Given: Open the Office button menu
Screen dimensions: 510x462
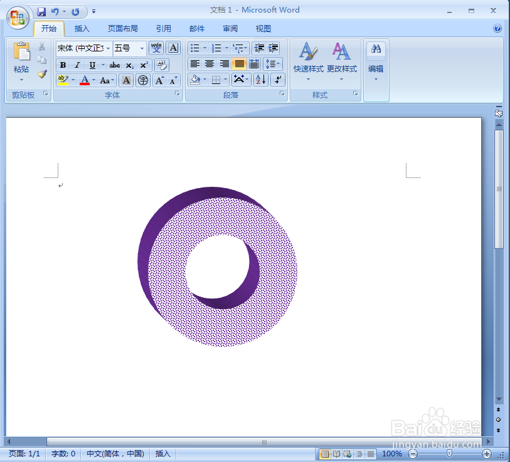Looking at the screenshot, I should (18, 18).
